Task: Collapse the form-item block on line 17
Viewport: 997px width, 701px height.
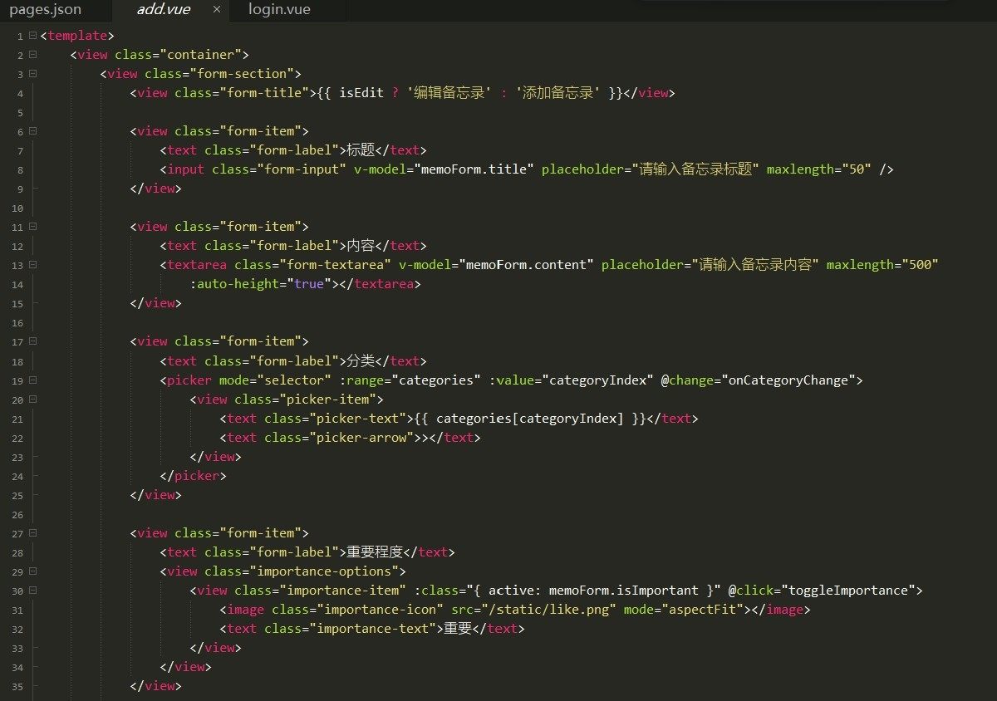Action: pyautogui.click(x=32, y=341)
